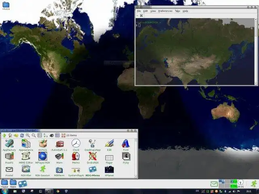Open the Postal application in the filer
The height and width of the screenshot is (194, 259).
point(9,171)
